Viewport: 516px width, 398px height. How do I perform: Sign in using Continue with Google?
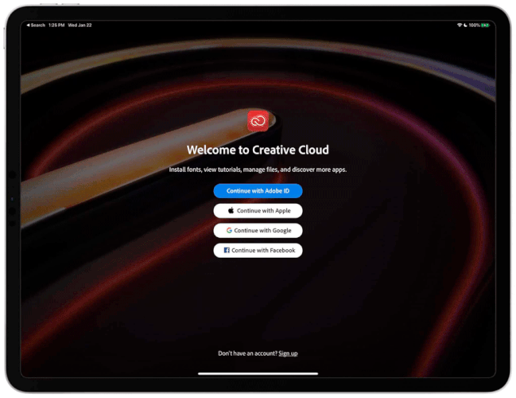tap(258, 230)
